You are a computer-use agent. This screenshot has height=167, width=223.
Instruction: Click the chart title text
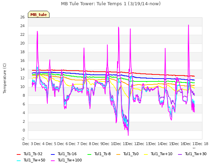pos(111,4)
